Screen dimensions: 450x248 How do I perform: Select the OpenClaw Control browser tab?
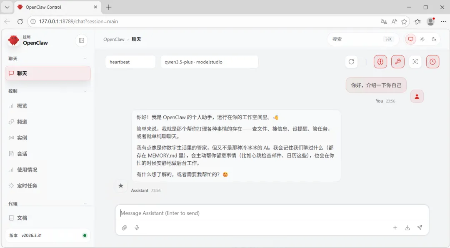pos(57,7)
